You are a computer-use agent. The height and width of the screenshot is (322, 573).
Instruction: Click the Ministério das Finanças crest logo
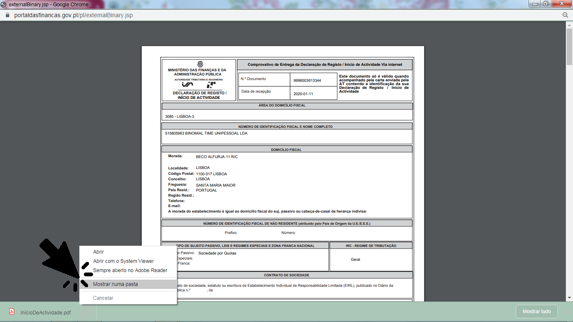click(x=200, y=64)
